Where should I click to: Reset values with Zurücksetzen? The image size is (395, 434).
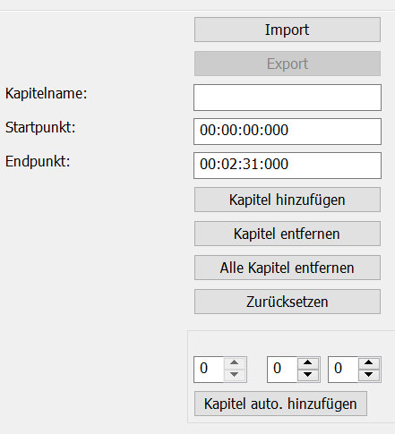click(x=288, y=302)
